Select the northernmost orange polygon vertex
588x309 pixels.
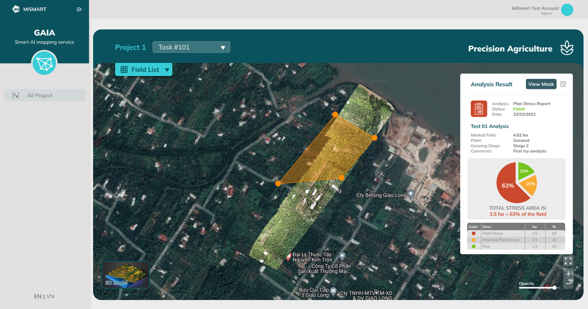335,114
